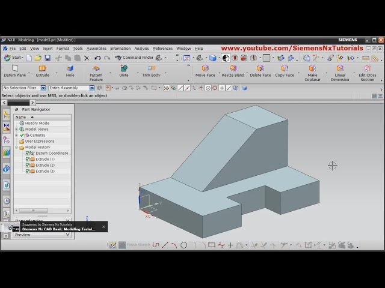Click the New file icon
Viewport: 385px width, 288px height.
coord(29,58)
